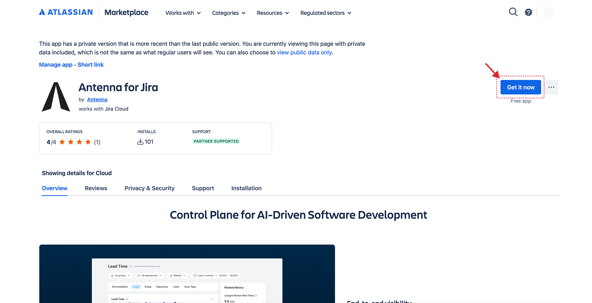Click the Antenna for Jira title
This screenshot has width=592, height=303.
point(118,87)
